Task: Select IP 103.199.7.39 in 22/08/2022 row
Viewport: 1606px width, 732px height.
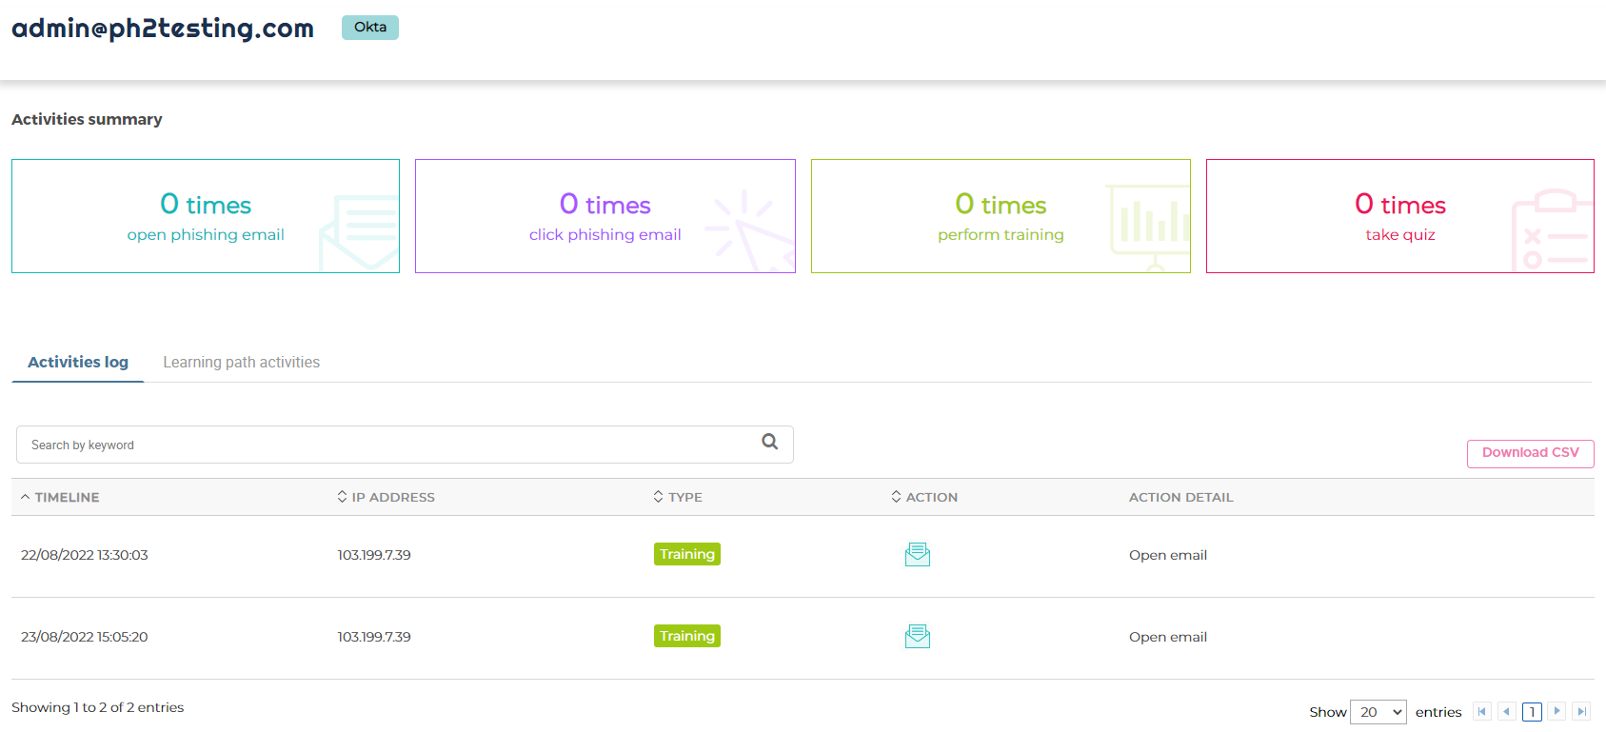Action: pos(374,555)
